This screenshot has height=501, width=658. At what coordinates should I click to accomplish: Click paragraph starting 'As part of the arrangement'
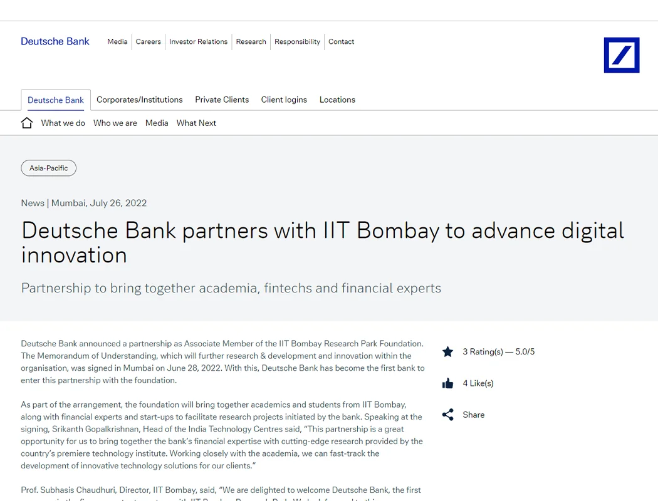point(222,435)
